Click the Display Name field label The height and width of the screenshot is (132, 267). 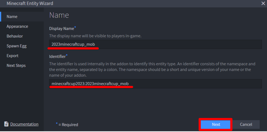click(x=62, y=29)
